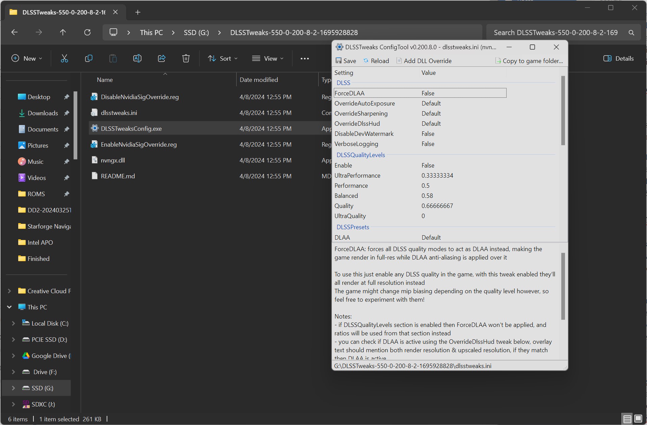Select EnableNvidiaSigOverride.reg file

[x=139, y=144]
